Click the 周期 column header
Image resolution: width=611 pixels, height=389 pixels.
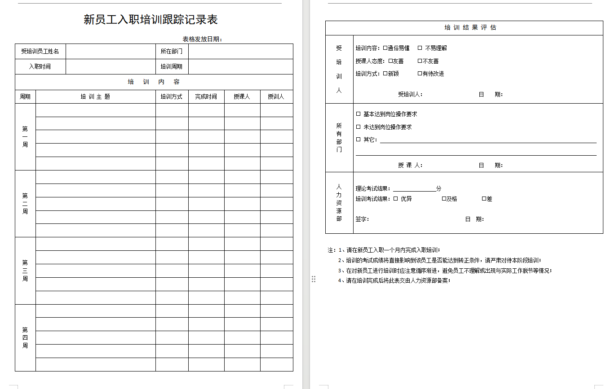tap(25, 96)
